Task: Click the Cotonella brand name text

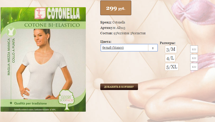Action: pos(119,22)
